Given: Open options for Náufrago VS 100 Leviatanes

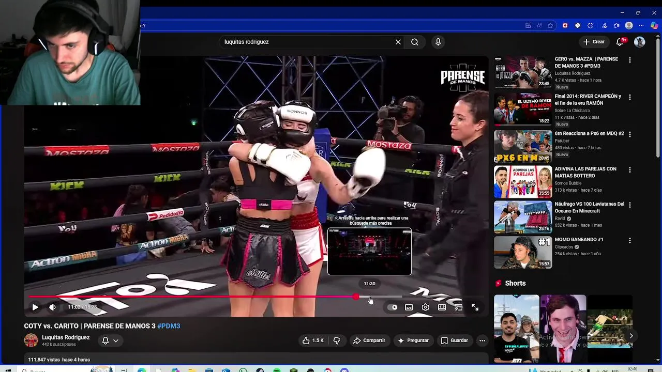Looking at the screenshot, I should 629,205.
